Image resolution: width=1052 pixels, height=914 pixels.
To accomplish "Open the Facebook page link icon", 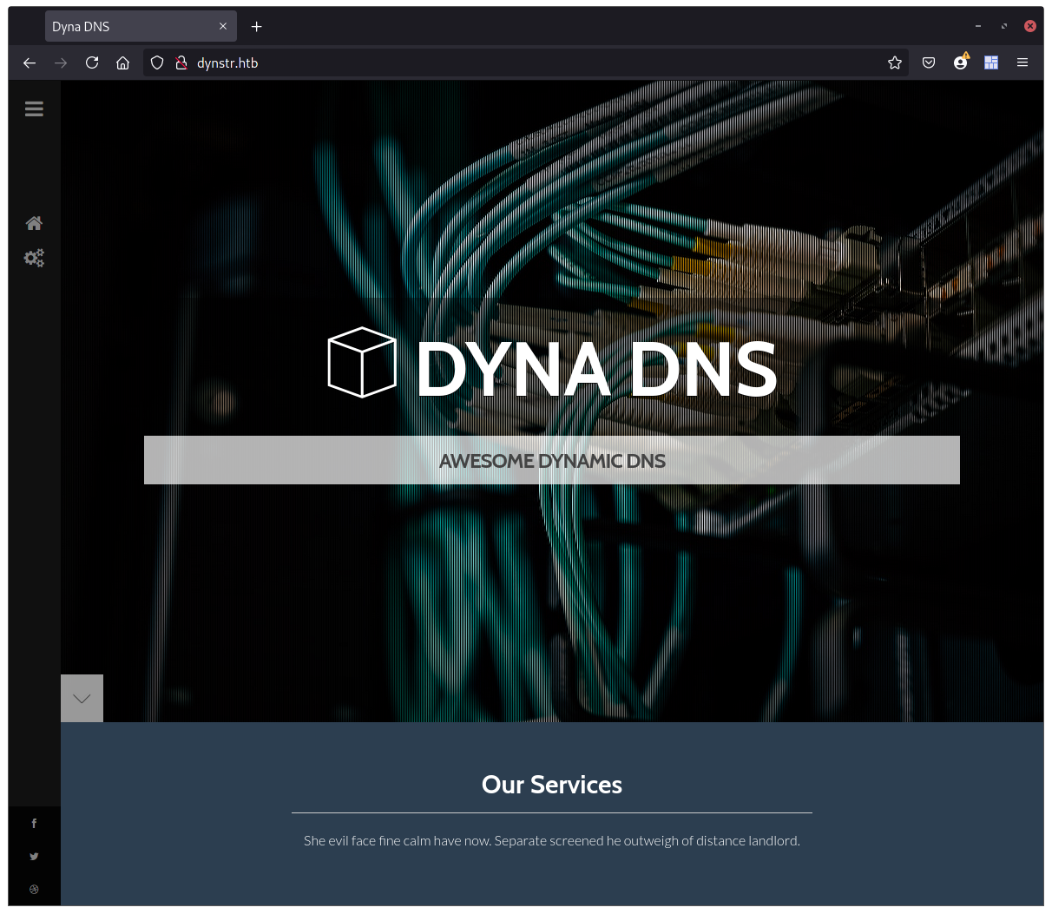I will [34, 823].
